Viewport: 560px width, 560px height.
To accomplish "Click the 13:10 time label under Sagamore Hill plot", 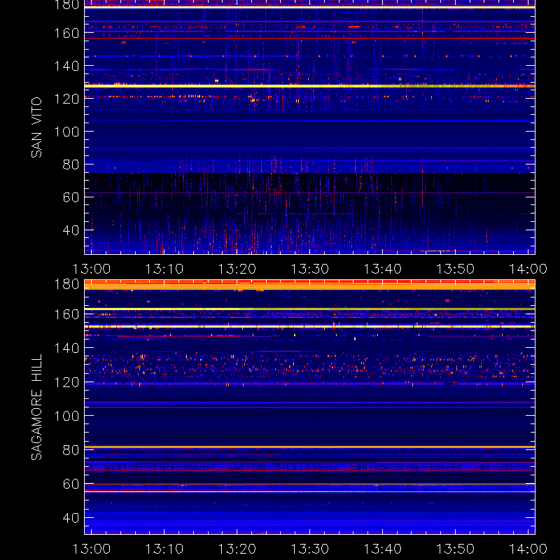I will coord(164,549).
